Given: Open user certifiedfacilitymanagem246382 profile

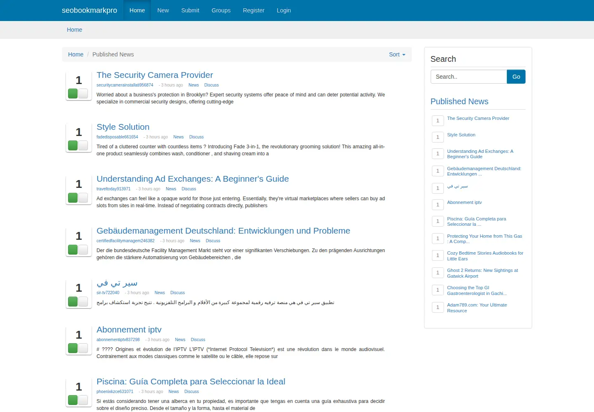Looking at the screenshot, I should coord(125,241).
